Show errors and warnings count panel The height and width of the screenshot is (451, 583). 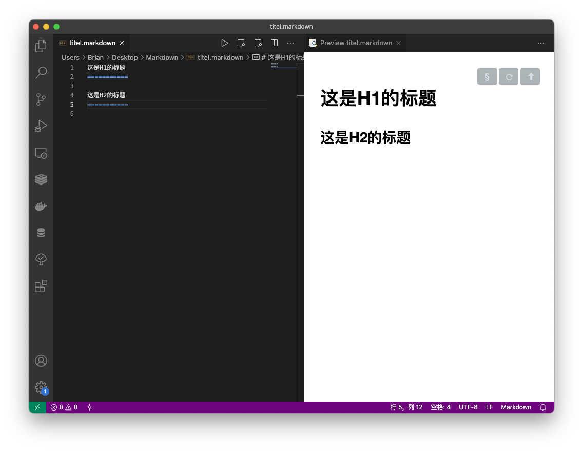click(x=64, y=407)
